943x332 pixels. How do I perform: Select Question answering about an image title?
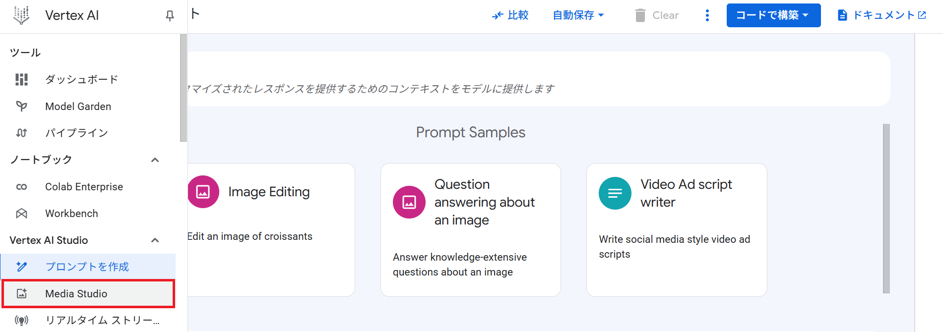[x=485, y=202]
